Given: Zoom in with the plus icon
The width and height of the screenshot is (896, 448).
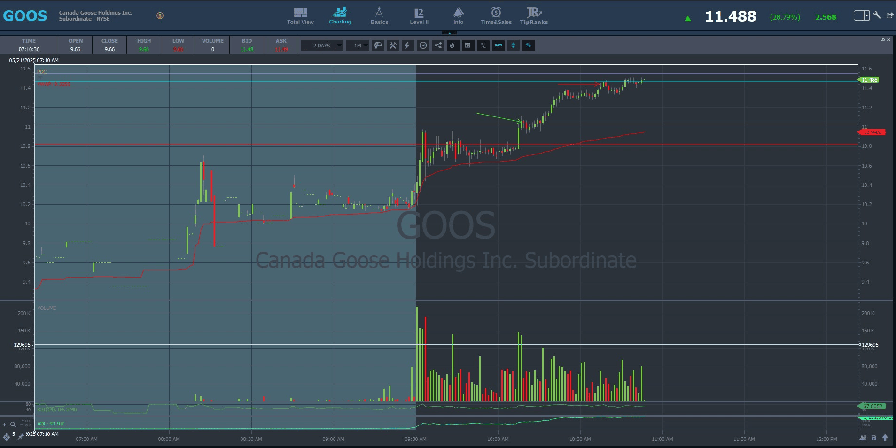Looking at the screenshot, I should click(5, 425).
